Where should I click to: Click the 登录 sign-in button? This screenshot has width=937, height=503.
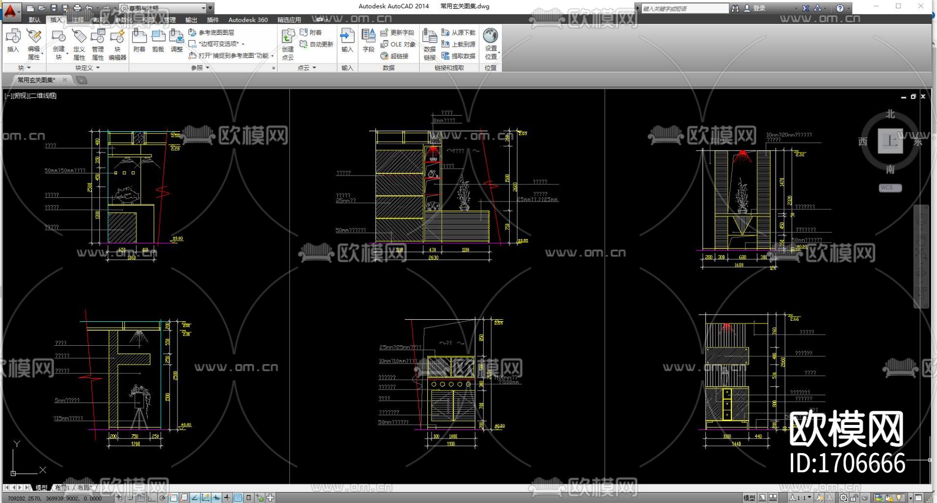point(755,8)
